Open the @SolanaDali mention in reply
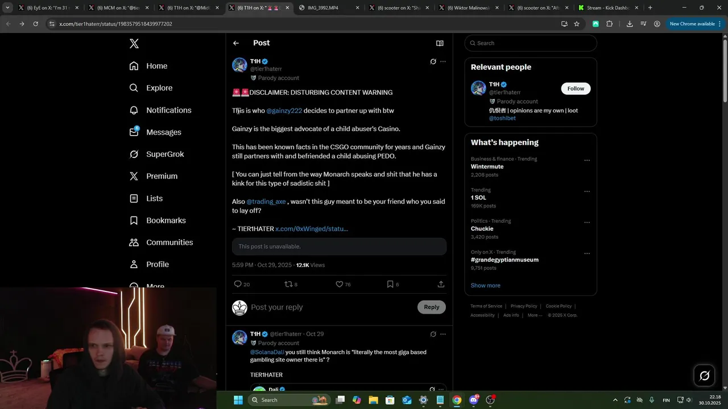728x409 pixels. click(267, 352)
